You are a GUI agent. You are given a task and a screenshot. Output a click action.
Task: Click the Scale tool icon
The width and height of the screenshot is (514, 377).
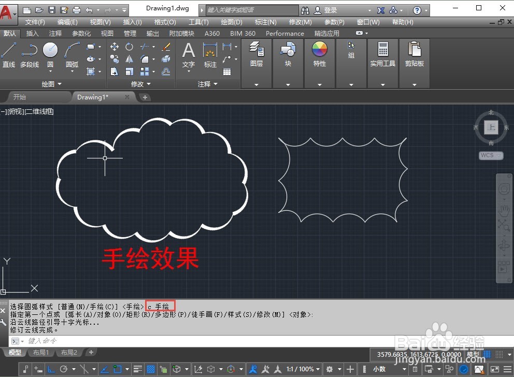[x=129, y=71]
